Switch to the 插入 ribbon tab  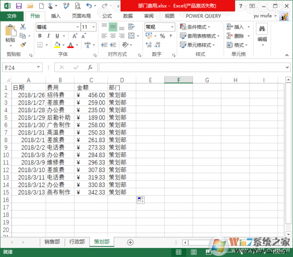click(56, 16)
